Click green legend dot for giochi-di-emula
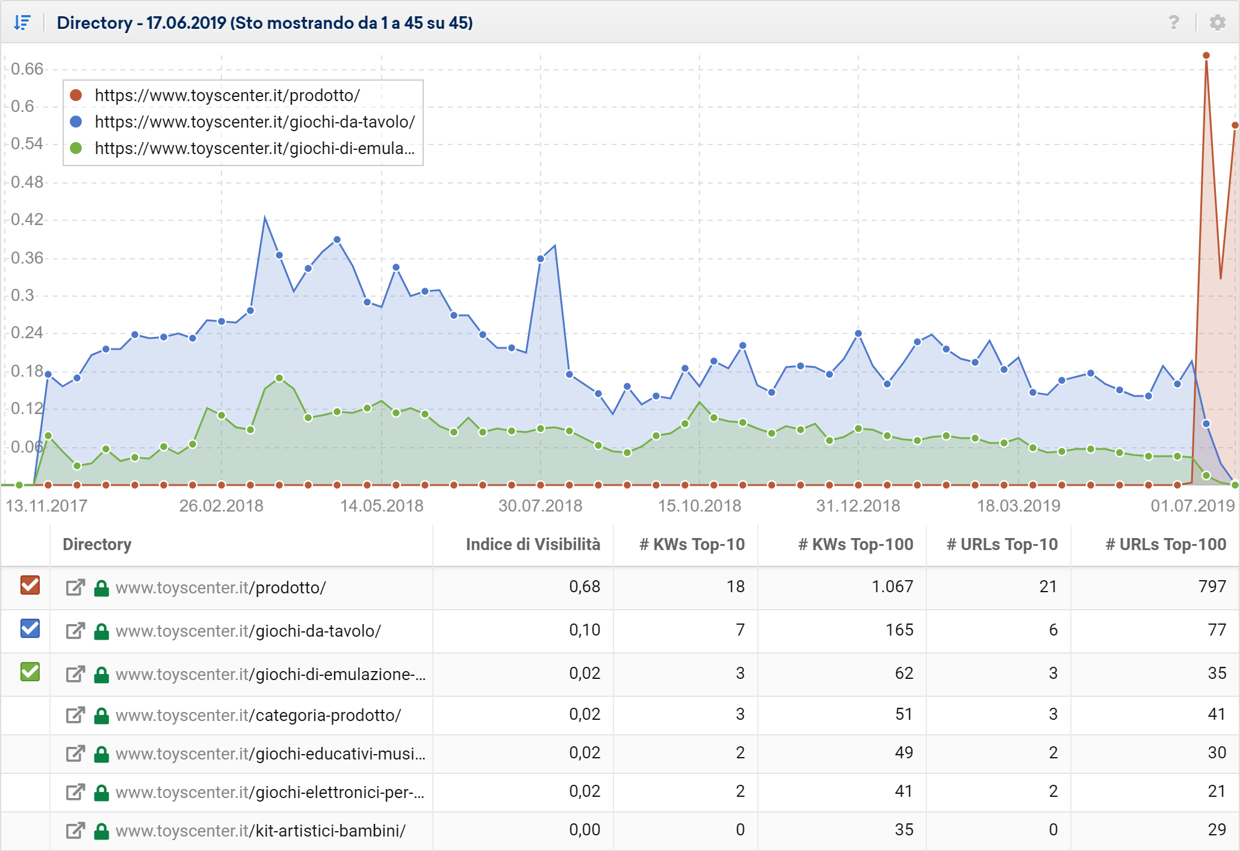 point(76,148)
